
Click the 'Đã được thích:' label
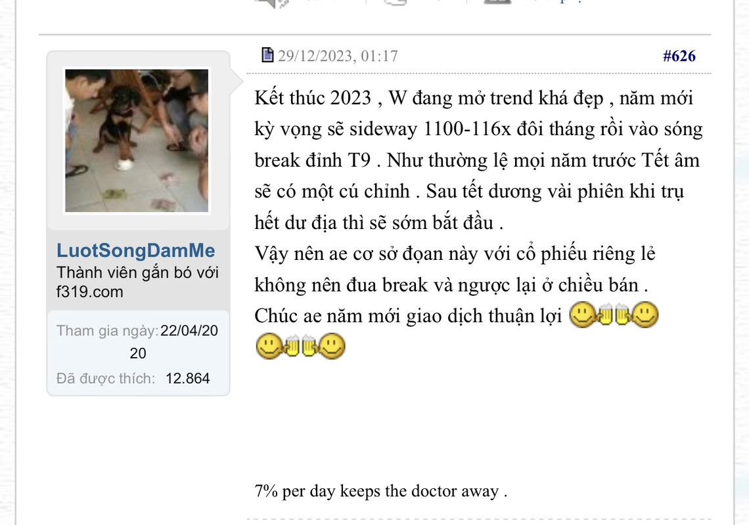click(106, 379)
